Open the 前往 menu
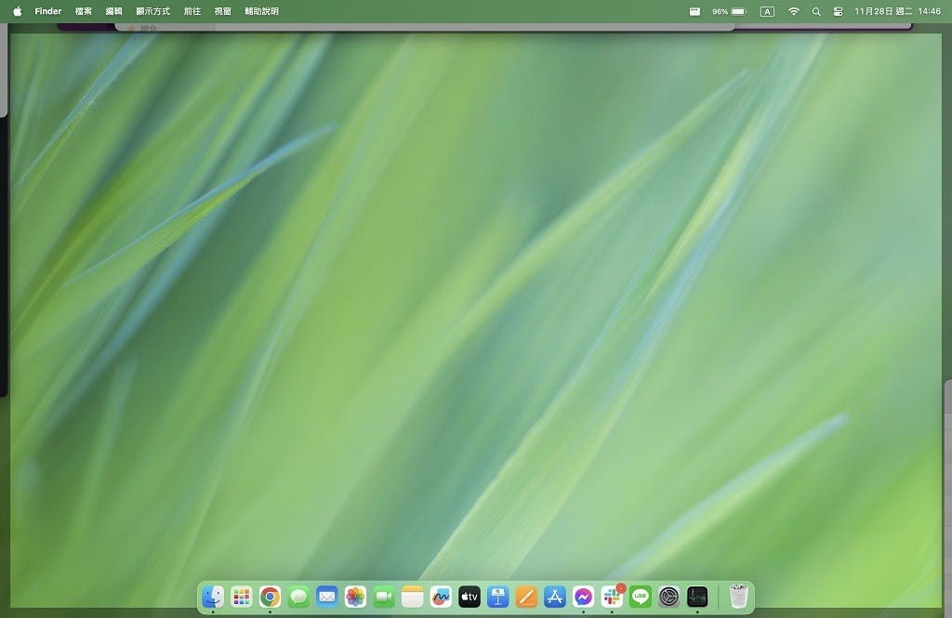 (192, 11)
